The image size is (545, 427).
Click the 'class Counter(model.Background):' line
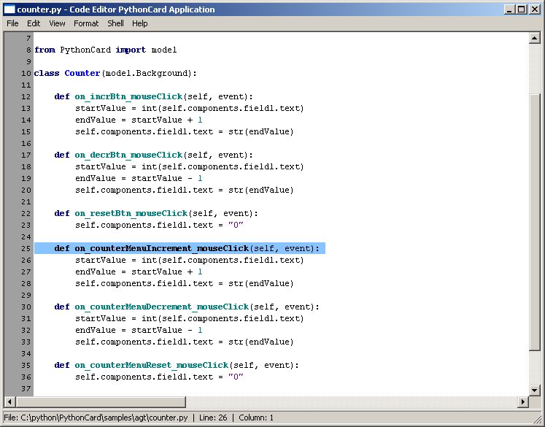coord(115,74)
